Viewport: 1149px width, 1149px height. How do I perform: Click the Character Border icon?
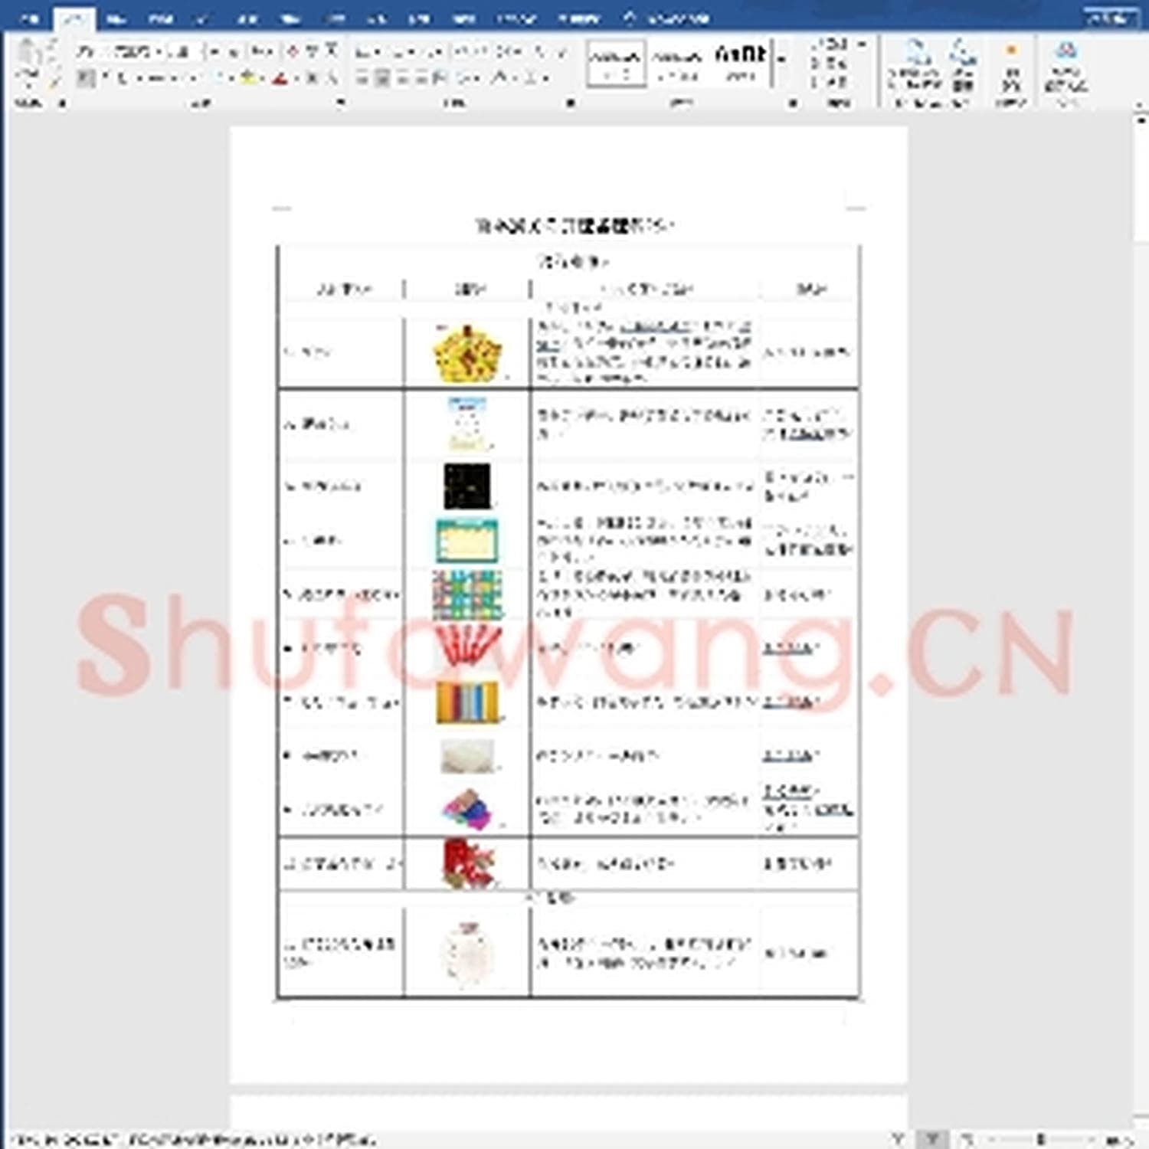tap(331, 52)
